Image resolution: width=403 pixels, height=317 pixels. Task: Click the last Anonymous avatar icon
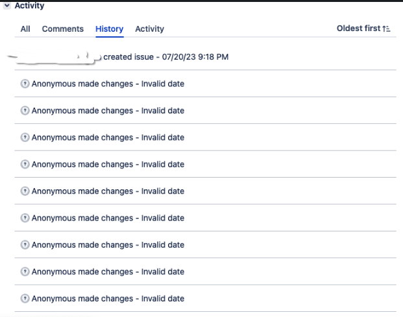(x=25, y=298)
